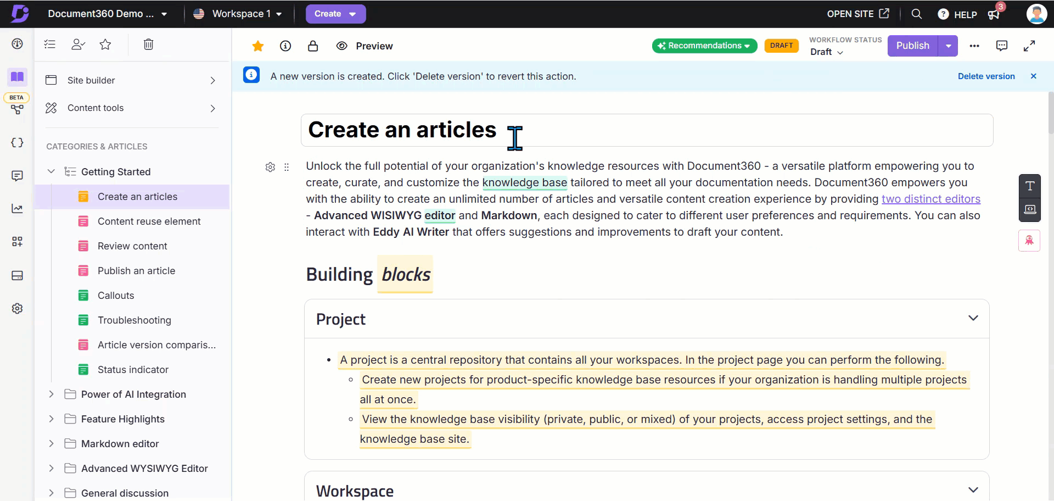Open the Workspace 1 dropdown
The width and height of the screenshot is (1054, 501).
[x=238, y=14]
